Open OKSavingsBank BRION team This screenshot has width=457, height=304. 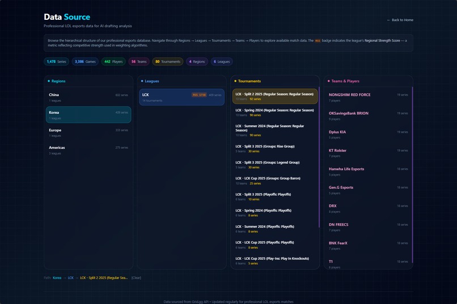pos(368,116)
